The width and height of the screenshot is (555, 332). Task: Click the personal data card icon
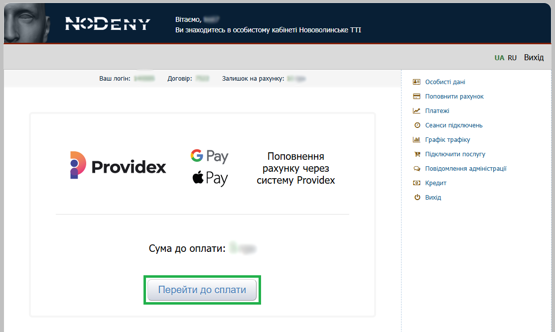point(416,82)
